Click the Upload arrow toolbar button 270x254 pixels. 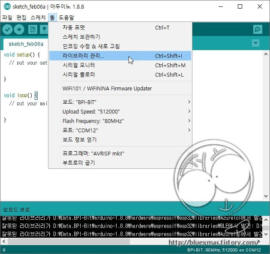(x=19, y=30)
